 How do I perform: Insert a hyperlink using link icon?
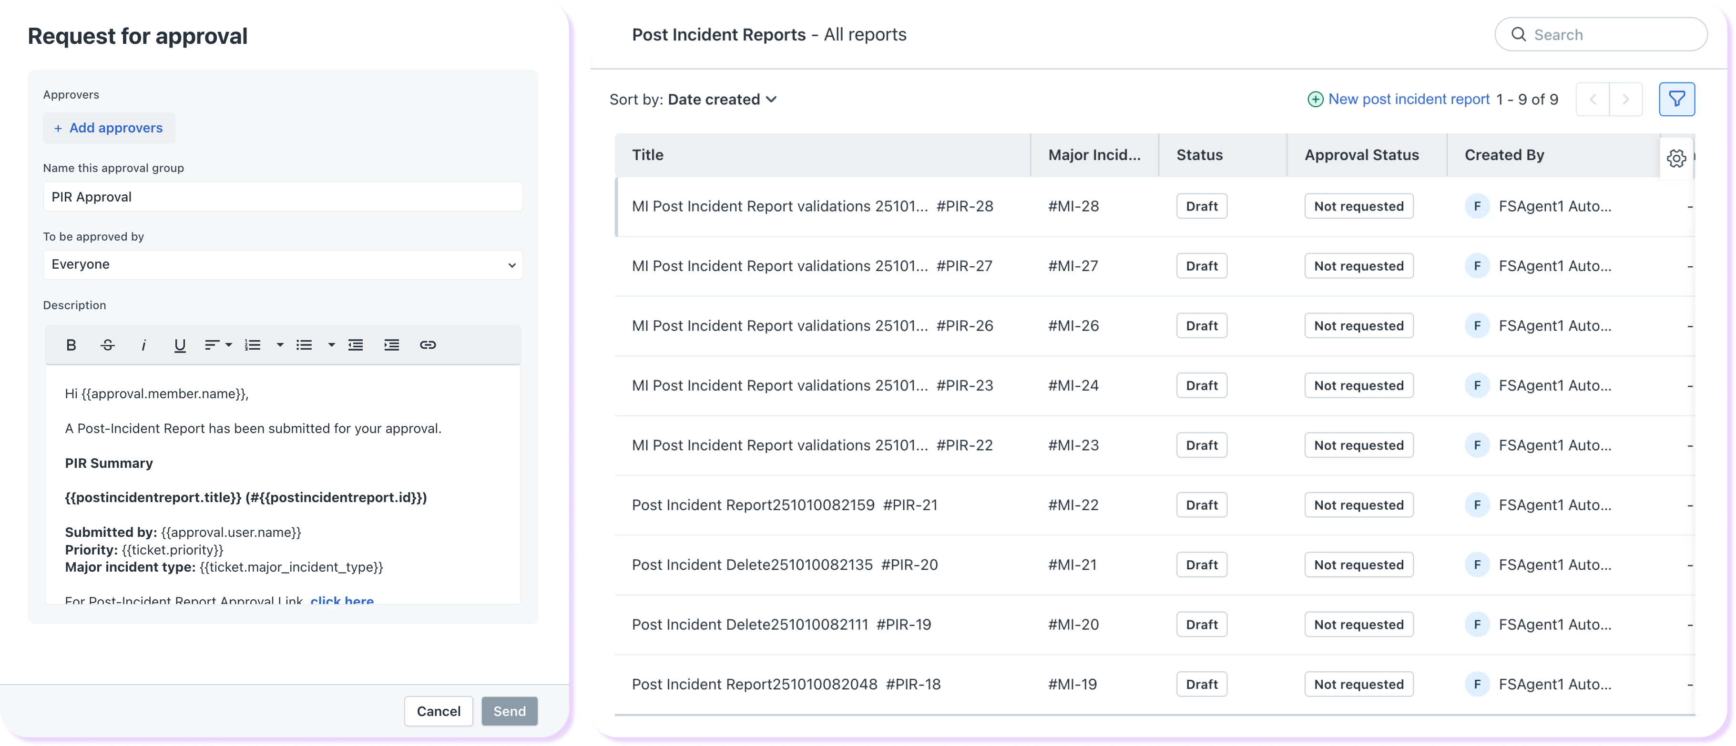tap(427, 345)
